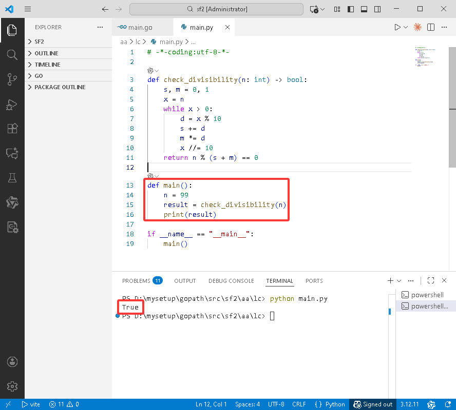Toggle the bottom Panel visibility
This screenshot has height=410, width=456.
[x=364, y=9]
